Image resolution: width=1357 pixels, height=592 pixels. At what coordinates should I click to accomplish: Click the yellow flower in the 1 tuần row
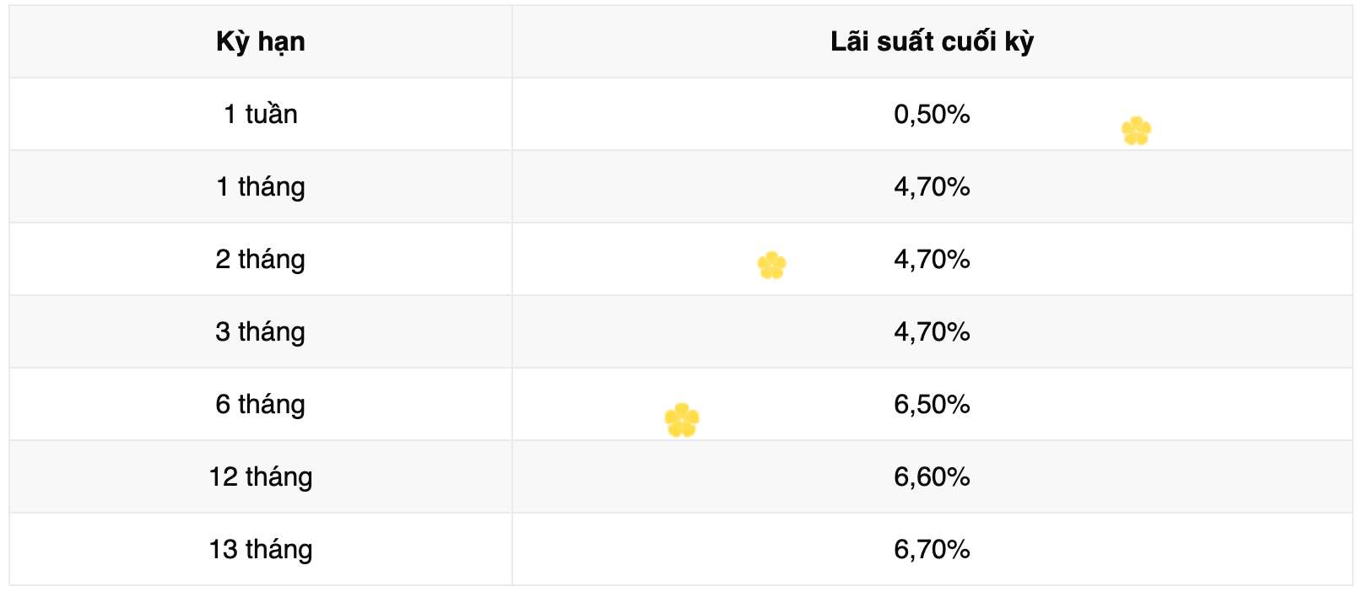coord(1136,131)
